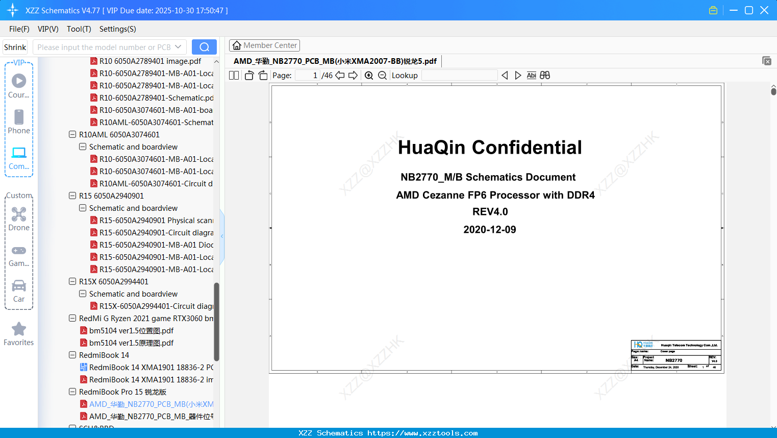
Task: Click the PDF viewer vertical scrollbar thumb
Action: pos(773,91)
